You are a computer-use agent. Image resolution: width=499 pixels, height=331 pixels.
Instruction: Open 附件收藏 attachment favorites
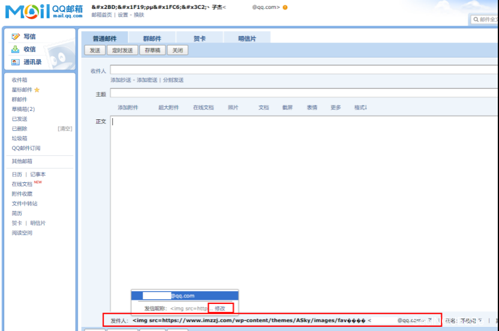click(22, 194)
